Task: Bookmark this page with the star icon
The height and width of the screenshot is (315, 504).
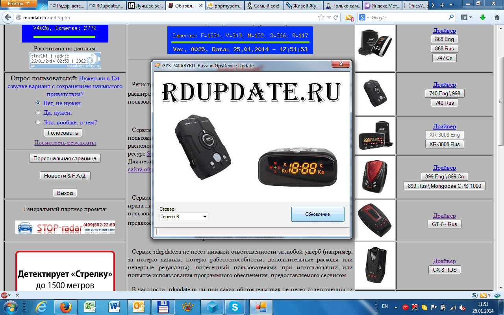Action: 321,18
